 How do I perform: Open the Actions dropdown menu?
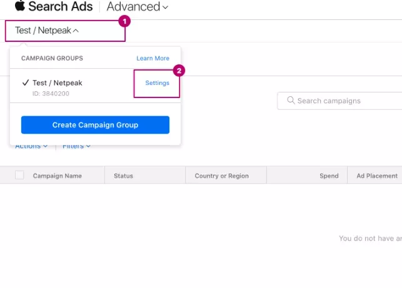31,147
